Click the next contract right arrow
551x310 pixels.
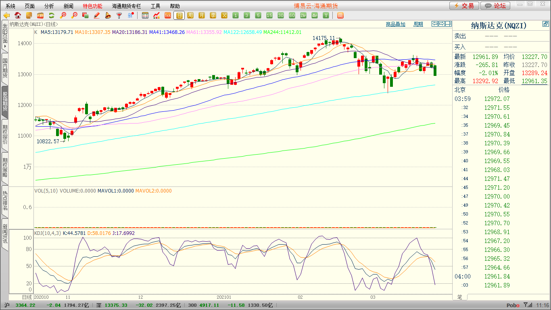(x=442, y=24)
